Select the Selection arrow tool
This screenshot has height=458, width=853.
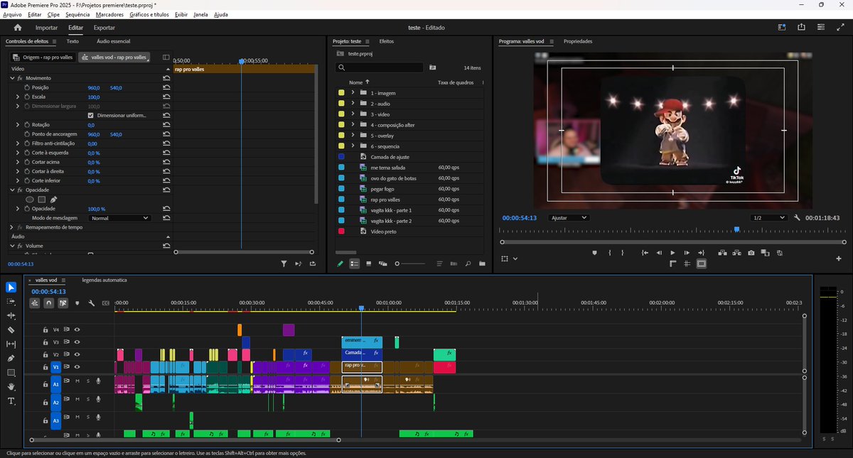11,288
